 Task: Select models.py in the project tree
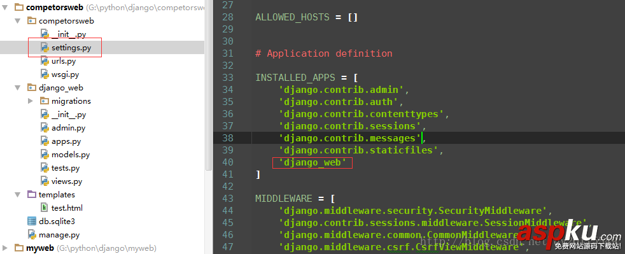(x=71, y=155)
